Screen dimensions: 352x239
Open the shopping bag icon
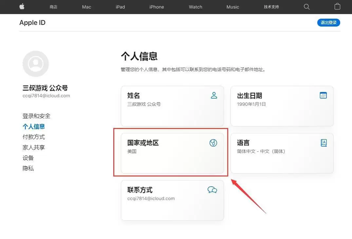tap(337, 7)
